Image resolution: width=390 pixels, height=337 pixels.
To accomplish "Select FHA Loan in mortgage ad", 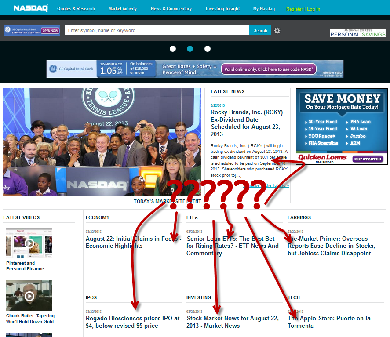I will pos(361,122).
